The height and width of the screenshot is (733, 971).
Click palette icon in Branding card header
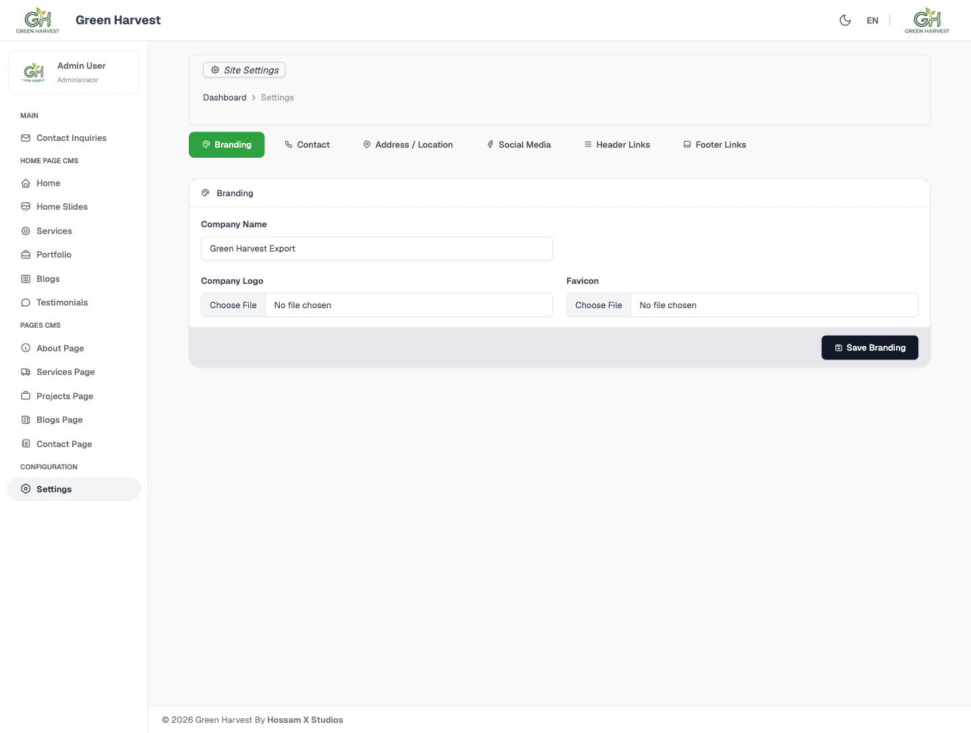pyautogui.click(x=206, y=193)
